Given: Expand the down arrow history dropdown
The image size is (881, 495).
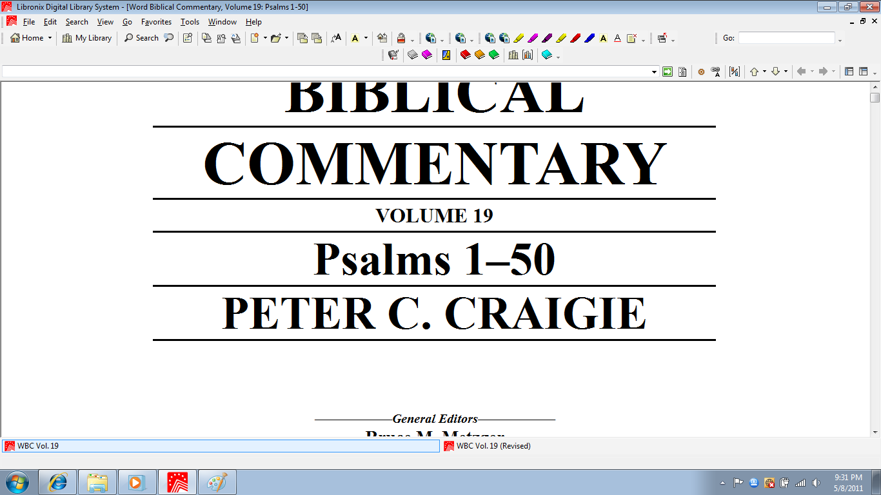Looking at the screenshot, I should click(786, 72).
